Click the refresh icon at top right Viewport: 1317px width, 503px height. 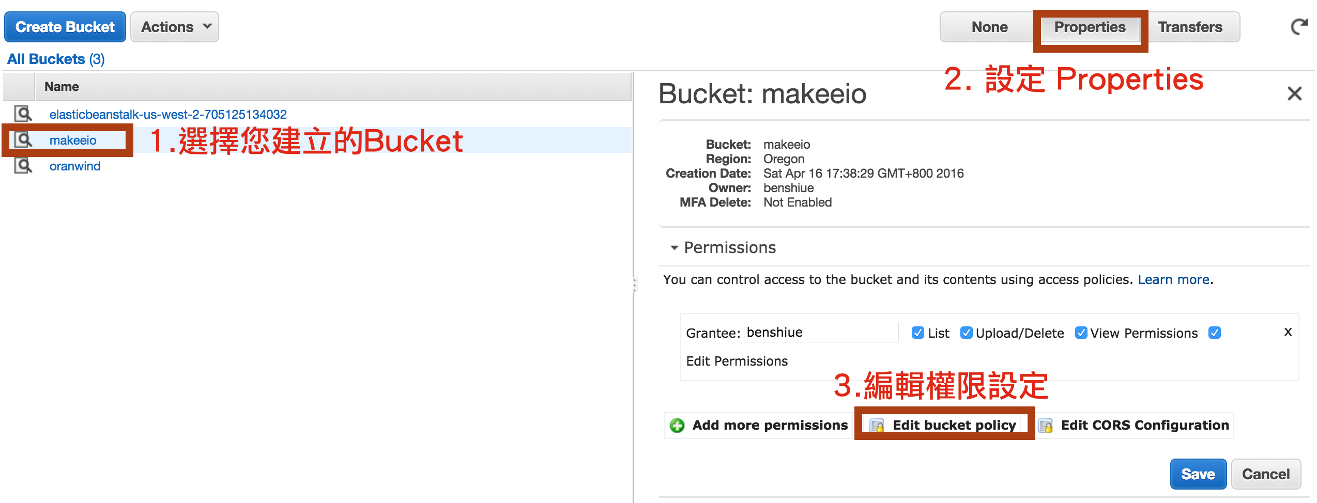(x=1299, y=27)
